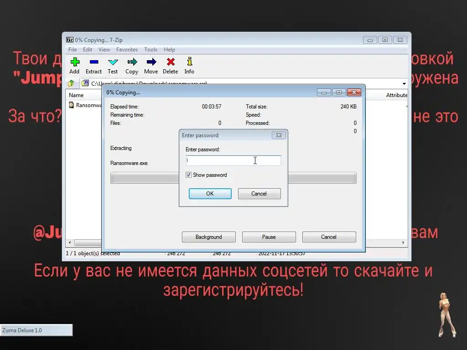467x350 pixels.
Task: Close the Enter password dialog
Action: click(279, 135)
